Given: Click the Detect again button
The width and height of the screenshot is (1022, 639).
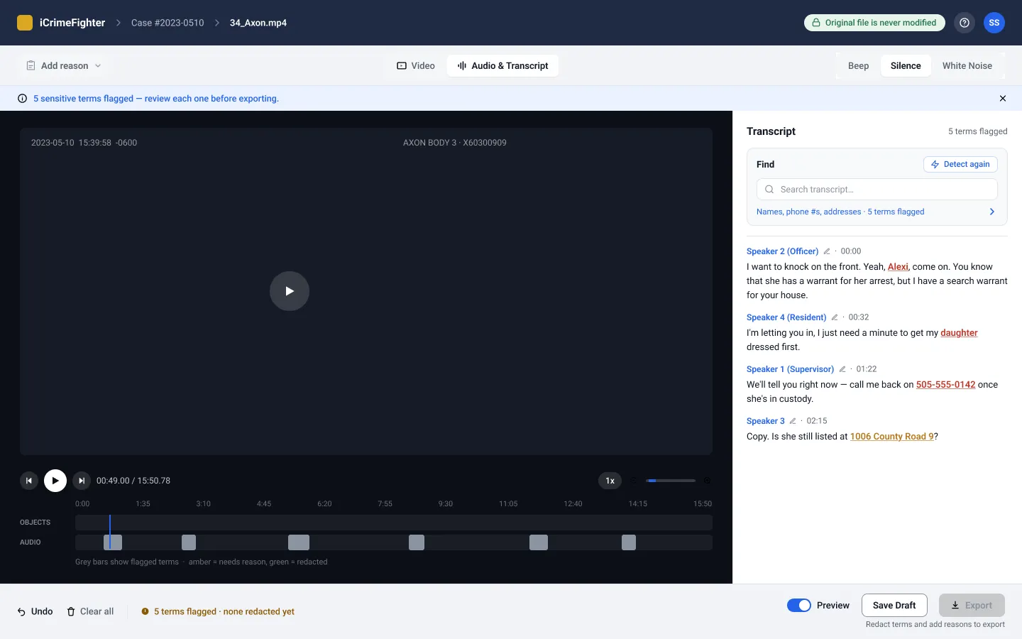Looking at the screenshot, I should click(x=960, y=164).
